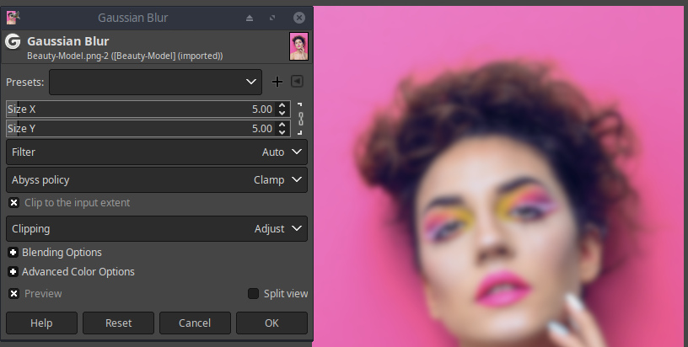This screenshot has height=347, width=688.
Task: Toggle the Size X/Y chain link
Action: (300, 119)
